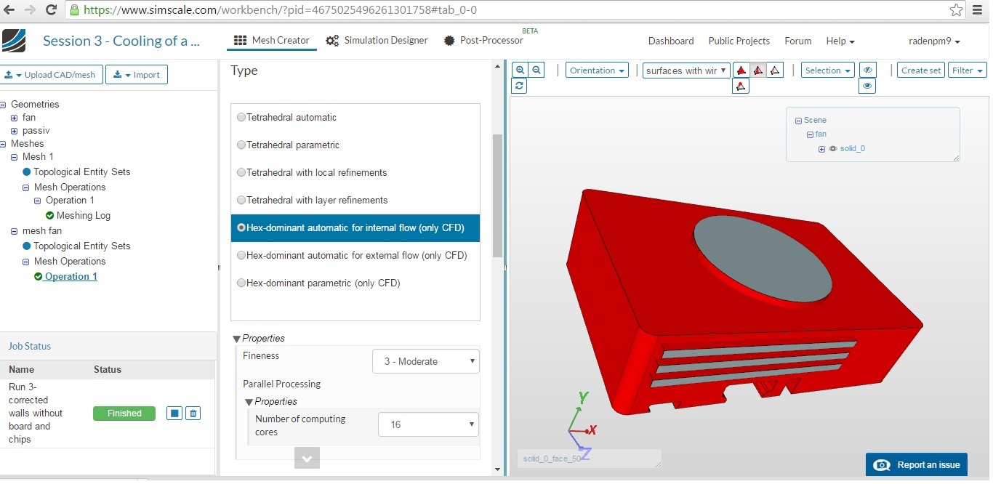The image size is (993, 484).
Task: Expand the passiv geometry node
Action: pos(14,131)
